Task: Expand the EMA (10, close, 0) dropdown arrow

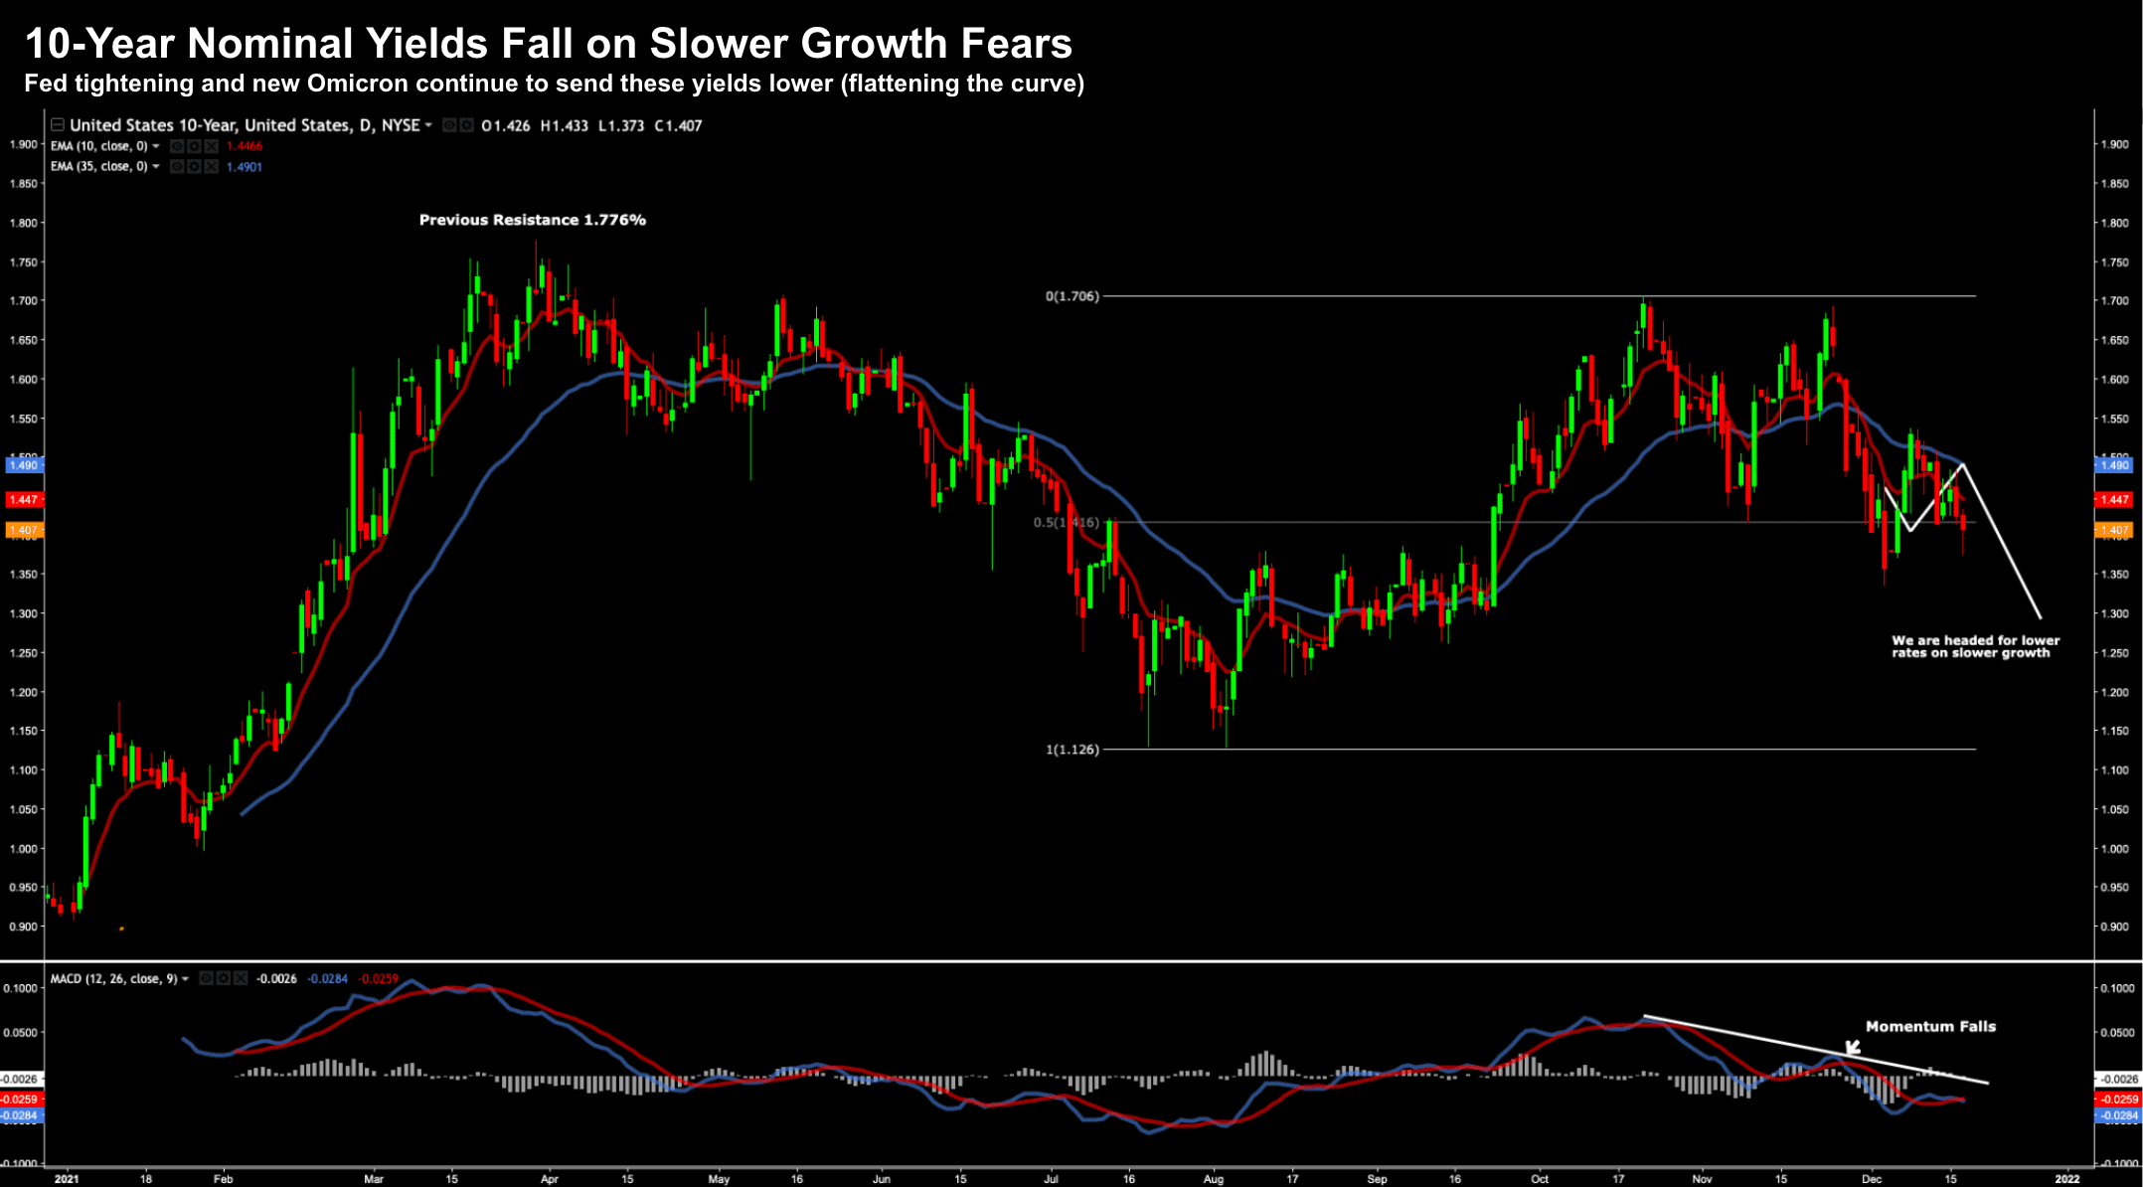Action: [x=156, y=146]
